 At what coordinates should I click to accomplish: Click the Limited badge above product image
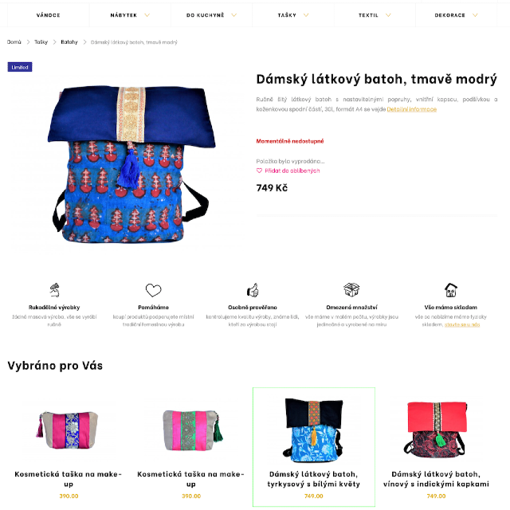click(x=20, y=67)
